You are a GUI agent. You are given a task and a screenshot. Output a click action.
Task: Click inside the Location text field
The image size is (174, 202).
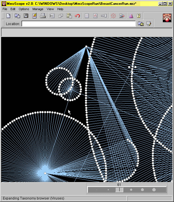point(78,24)
